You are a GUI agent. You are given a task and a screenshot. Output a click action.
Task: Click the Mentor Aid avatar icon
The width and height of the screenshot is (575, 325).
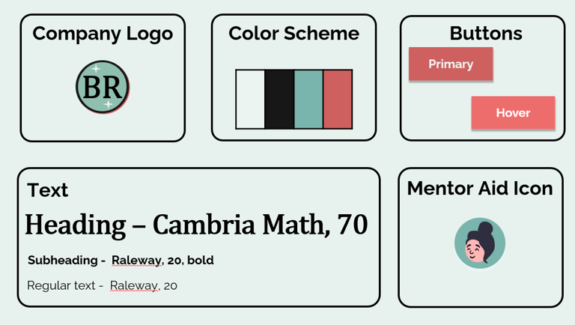(x=480, y=243)
